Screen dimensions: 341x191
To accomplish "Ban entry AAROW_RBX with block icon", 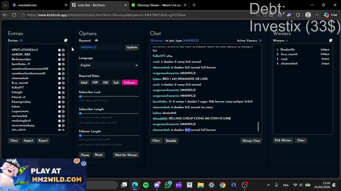I will pyautogui.click(x=63, y=55).
